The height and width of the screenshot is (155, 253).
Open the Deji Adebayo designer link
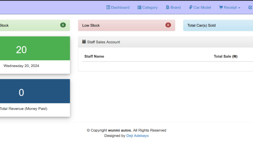[x=137, y=136]
